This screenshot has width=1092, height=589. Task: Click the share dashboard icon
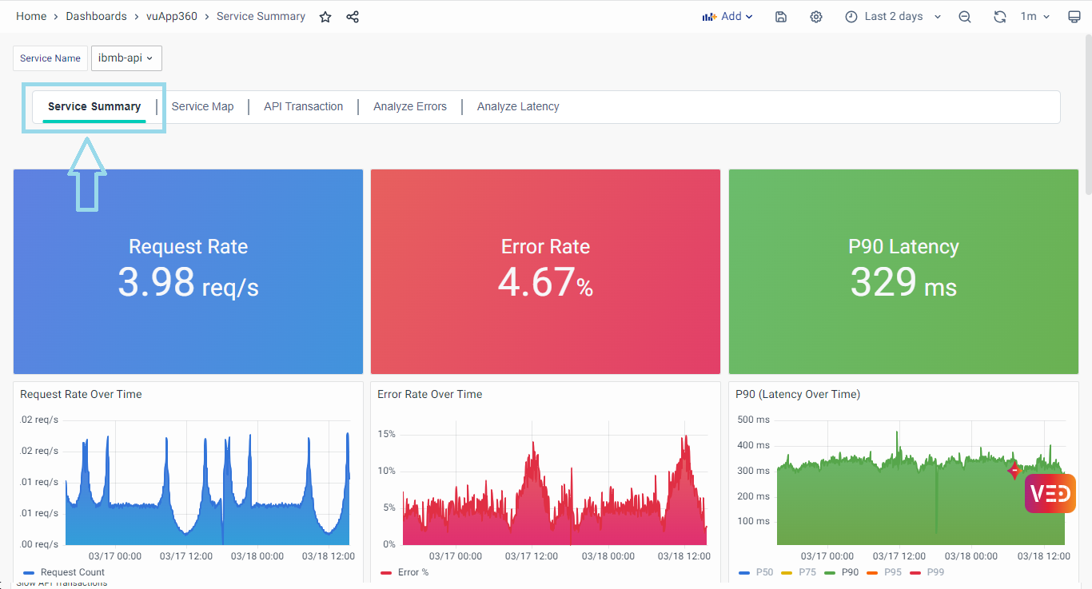[x=353, y=17]
